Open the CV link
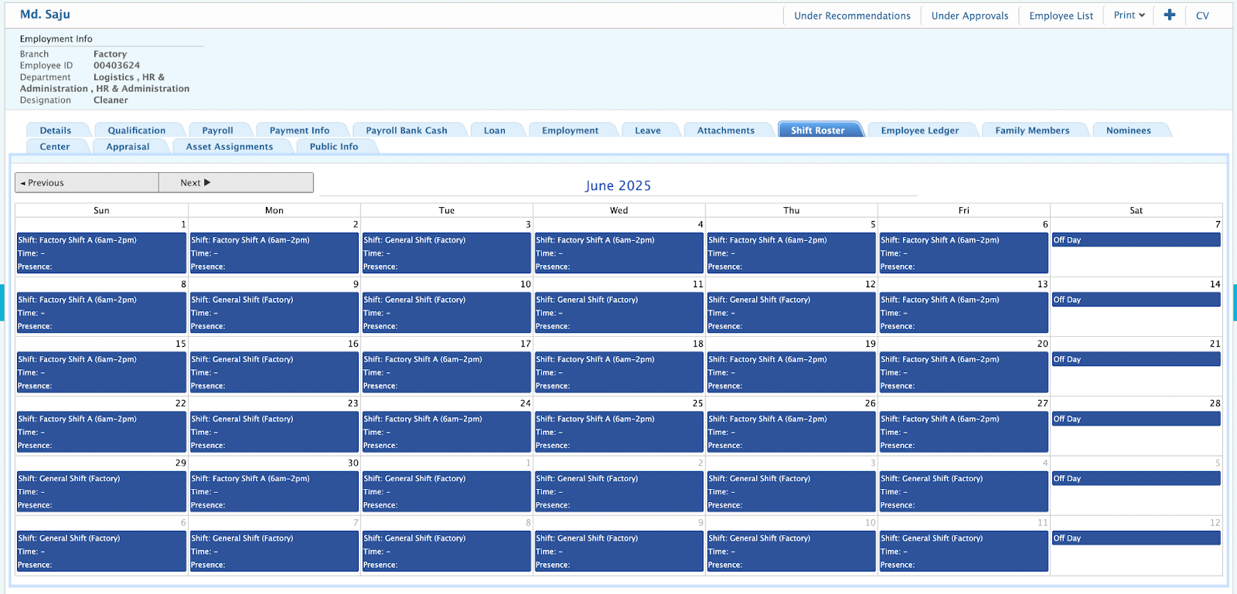The image size is (1237, 594). click(x=1202, y=15)
